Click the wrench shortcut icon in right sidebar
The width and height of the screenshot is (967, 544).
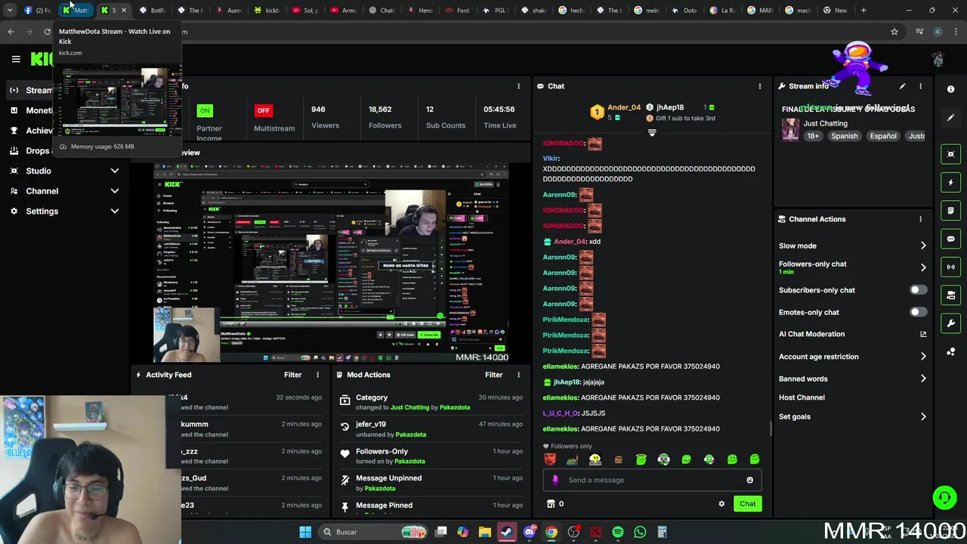tap(950, 323)
